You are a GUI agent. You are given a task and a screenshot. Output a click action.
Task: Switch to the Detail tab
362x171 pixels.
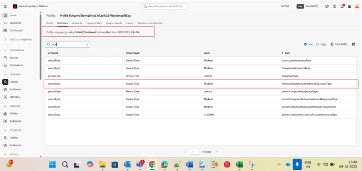click(50, 23)
